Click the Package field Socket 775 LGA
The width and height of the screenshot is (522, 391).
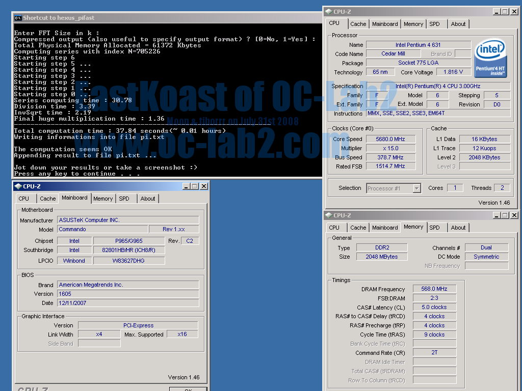419,63
